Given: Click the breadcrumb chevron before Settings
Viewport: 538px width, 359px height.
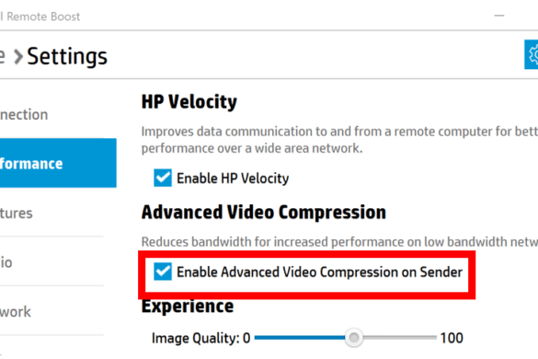Looking at the screenshot, I should [18, 57].
